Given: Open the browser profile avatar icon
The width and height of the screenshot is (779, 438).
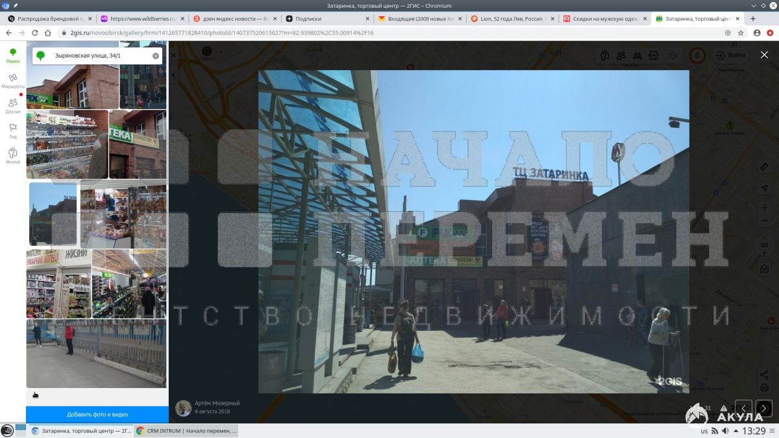Looking at the screenshot, I should (757, 32).
